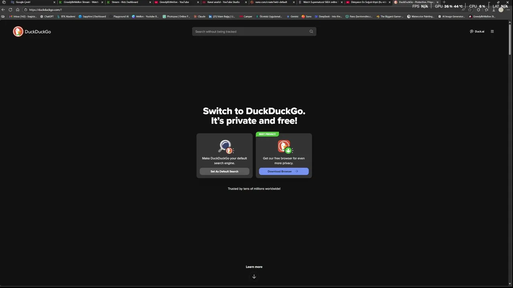Open The Biggest Gamer bookmark
Viewport: 513px width, 288px height.
390,17
